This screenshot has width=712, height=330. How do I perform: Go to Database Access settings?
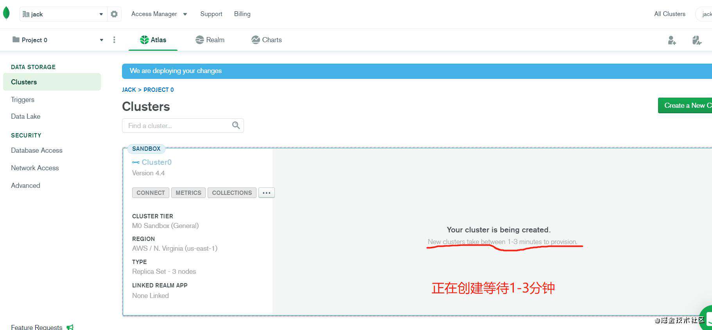[x=37, y=150]
